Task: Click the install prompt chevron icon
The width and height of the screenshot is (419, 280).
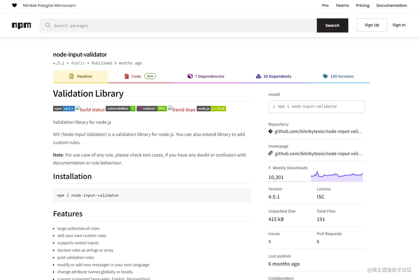Action: click(x=274, y=107)
